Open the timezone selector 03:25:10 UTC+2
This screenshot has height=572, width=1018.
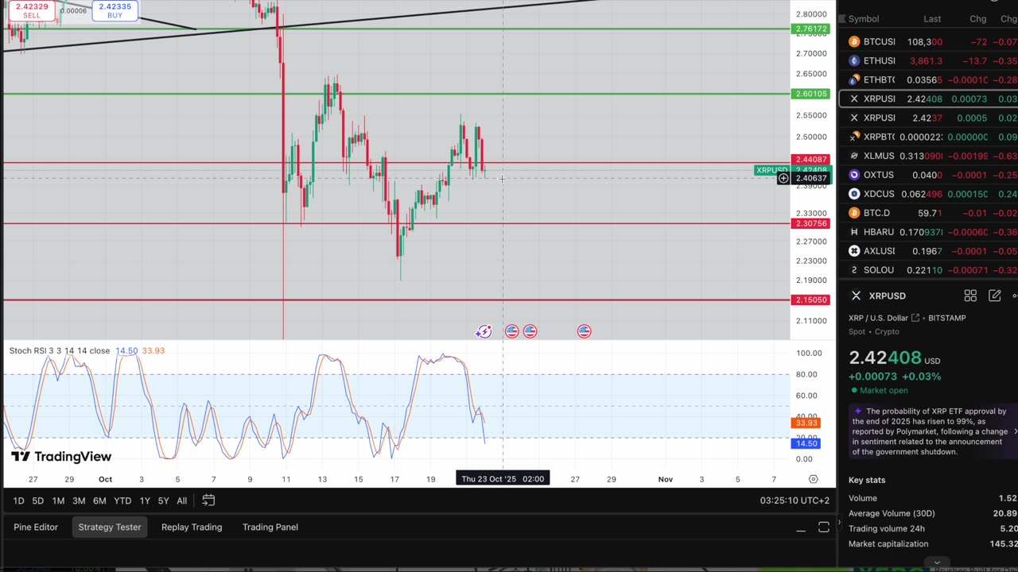(795, 500)
